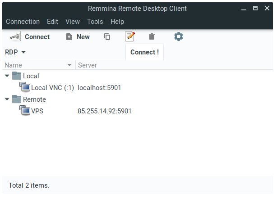The image size is (277, 198).
Task: Open the View menu
Action: (x=73, y=22)
